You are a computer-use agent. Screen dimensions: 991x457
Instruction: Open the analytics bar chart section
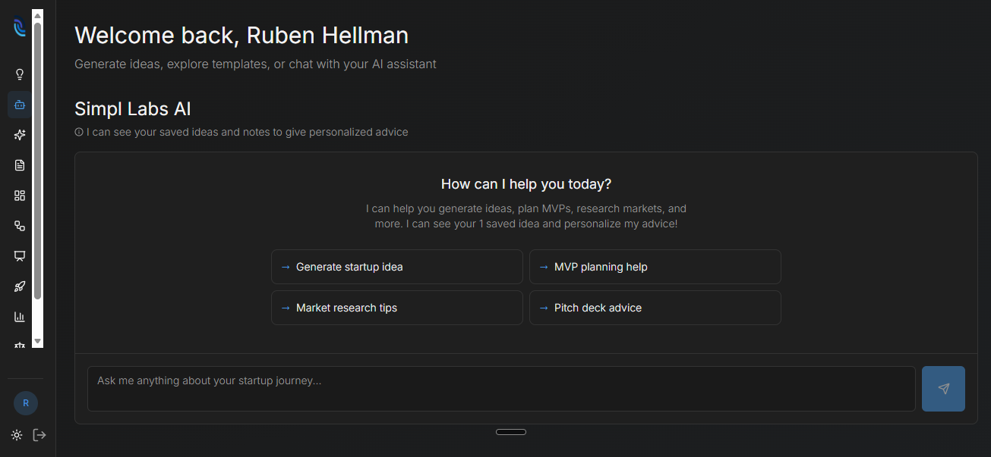19,316
